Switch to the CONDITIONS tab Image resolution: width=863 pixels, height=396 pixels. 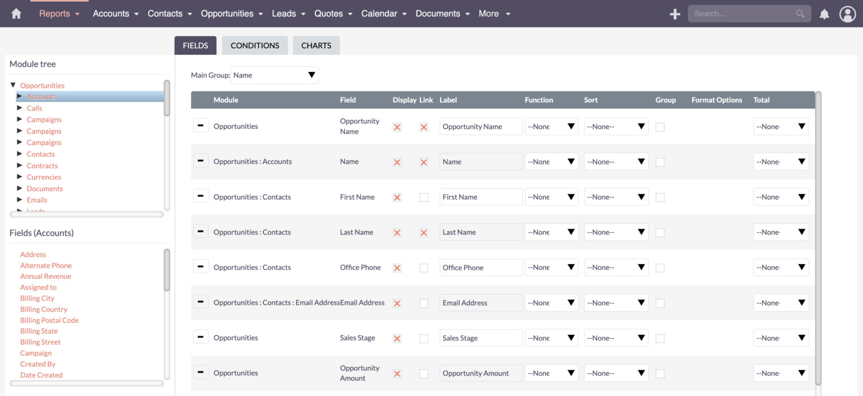point(255,45)
